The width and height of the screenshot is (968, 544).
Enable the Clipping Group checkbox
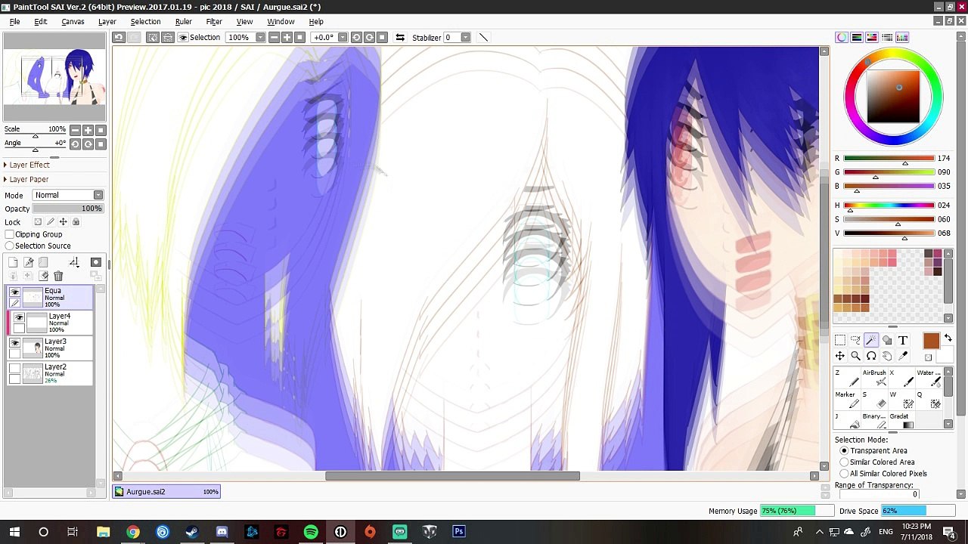(x=9, y=234)
